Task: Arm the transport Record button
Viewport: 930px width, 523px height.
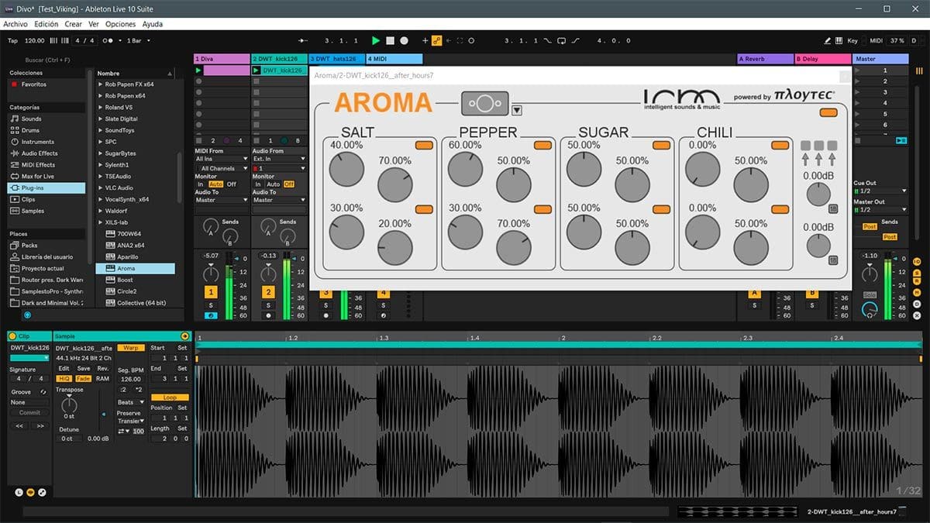Action: click(404, 40)
